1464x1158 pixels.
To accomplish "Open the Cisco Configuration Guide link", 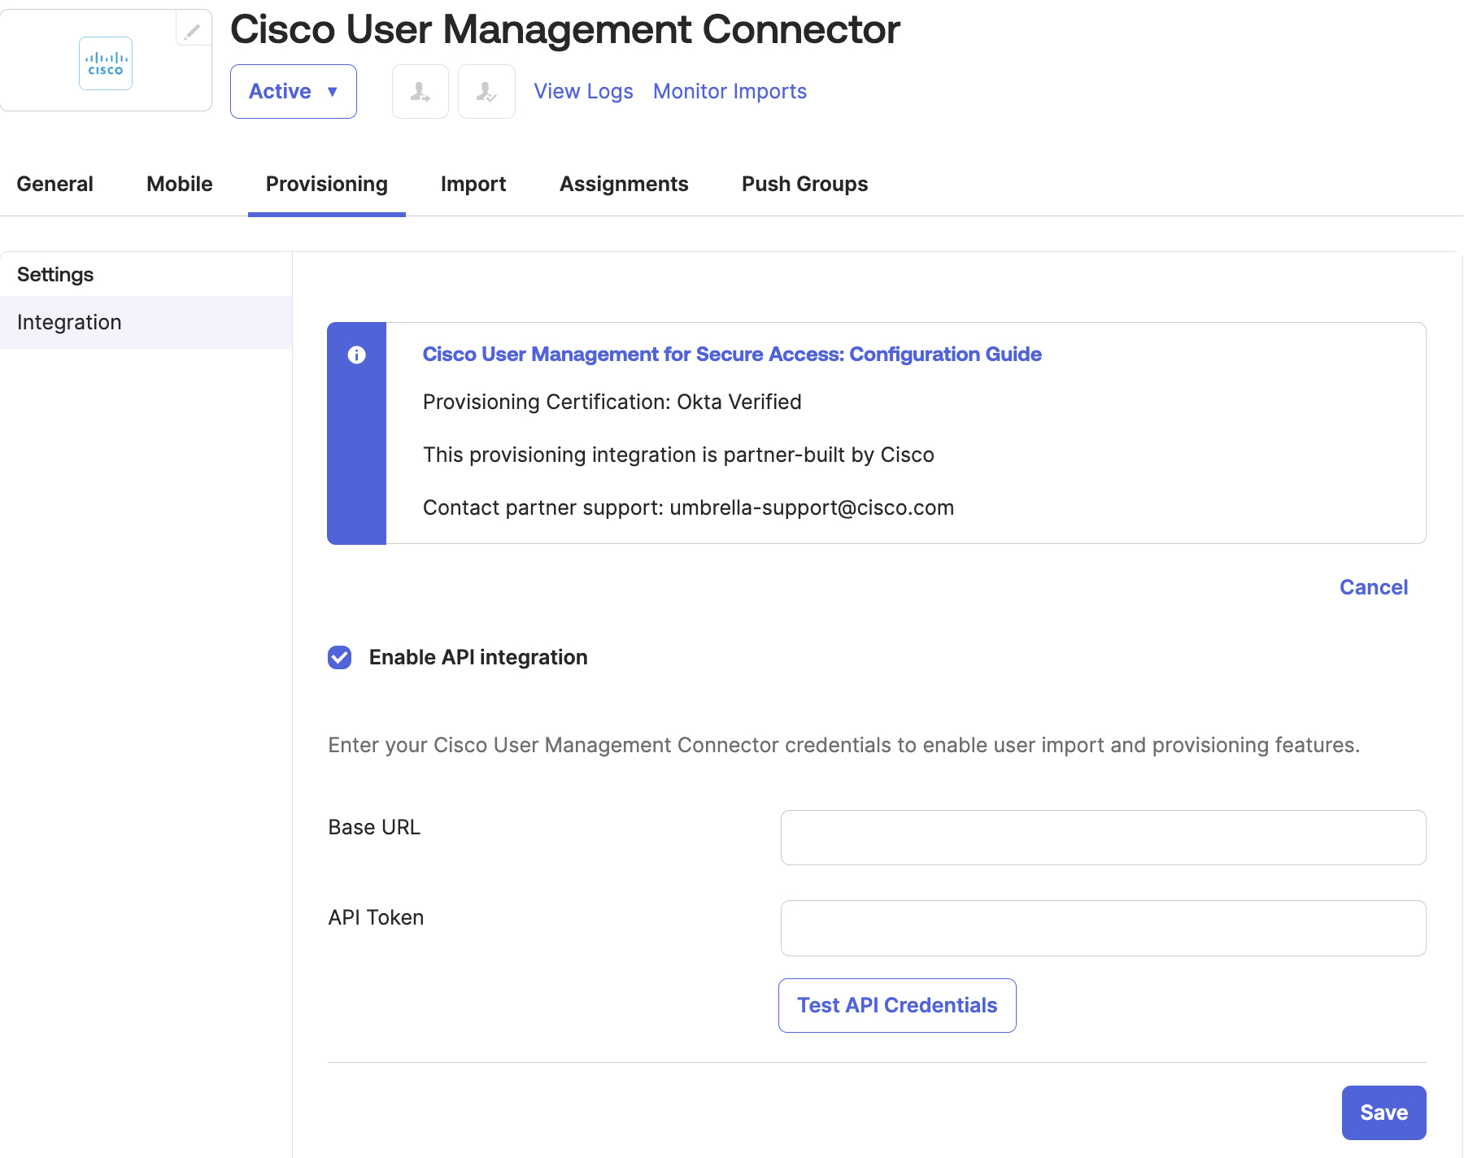I will tap(732, 355).
